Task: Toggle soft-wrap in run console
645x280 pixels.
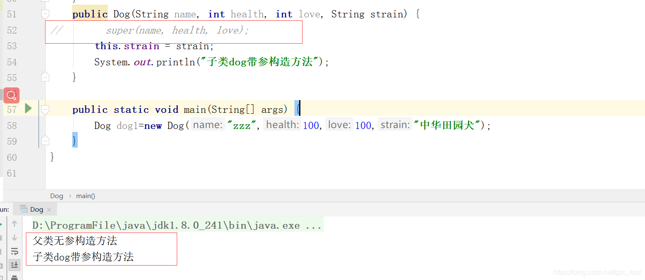Action: pos(14,251)
